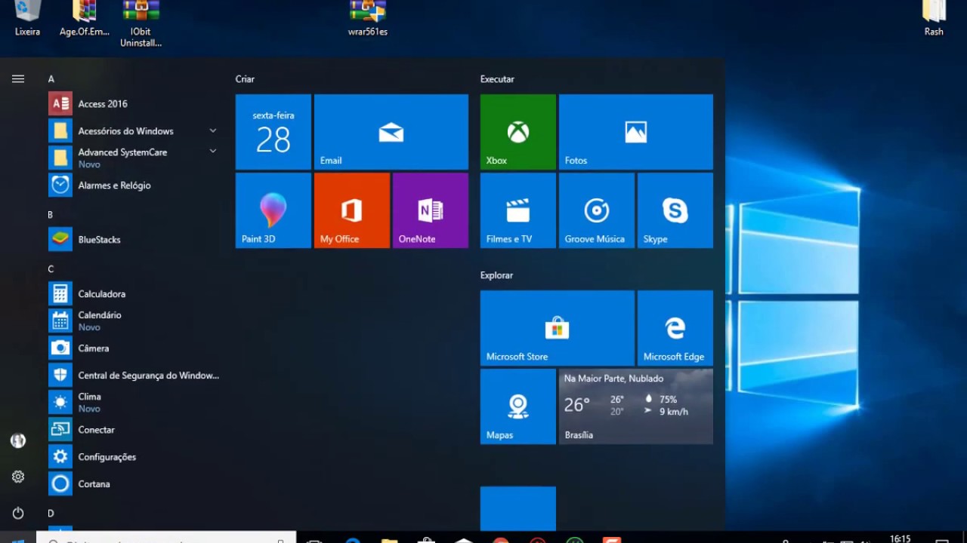Image resolution: width=967 pixels, height=543 pixels.
Task: Open the Email tile
Action: 391,132
